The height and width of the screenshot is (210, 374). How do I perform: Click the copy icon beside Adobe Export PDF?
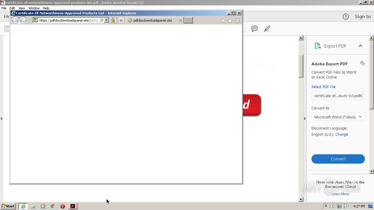pos(363,63)
